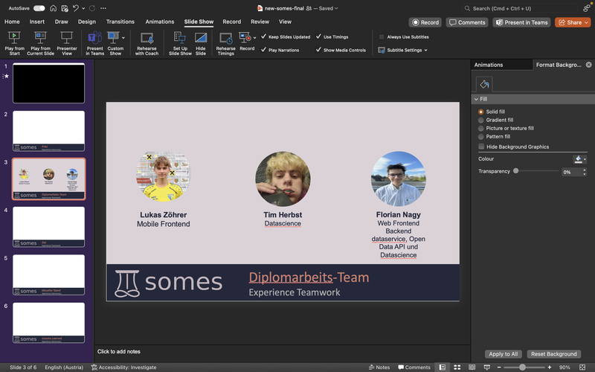The height and width of the screenshot is (372, 595).
Task: Check Hide Background Graphics
Action: pos(481,147)
